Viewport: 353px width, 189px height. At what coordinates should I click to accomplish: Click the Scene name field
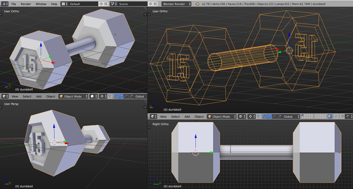[x=133, y=4]
